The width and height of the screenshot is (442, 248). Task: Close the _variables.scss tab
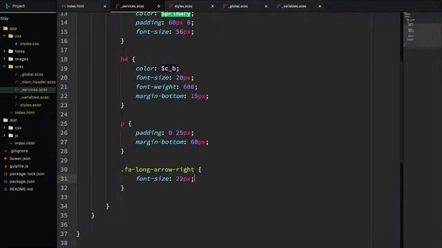pos(320,6)
